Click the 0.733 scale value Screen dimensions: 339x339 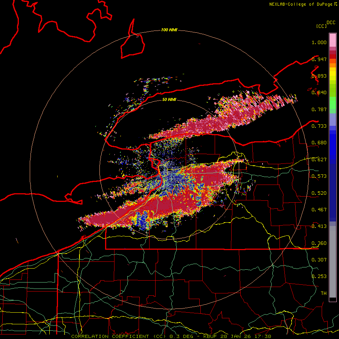point(319,126)
